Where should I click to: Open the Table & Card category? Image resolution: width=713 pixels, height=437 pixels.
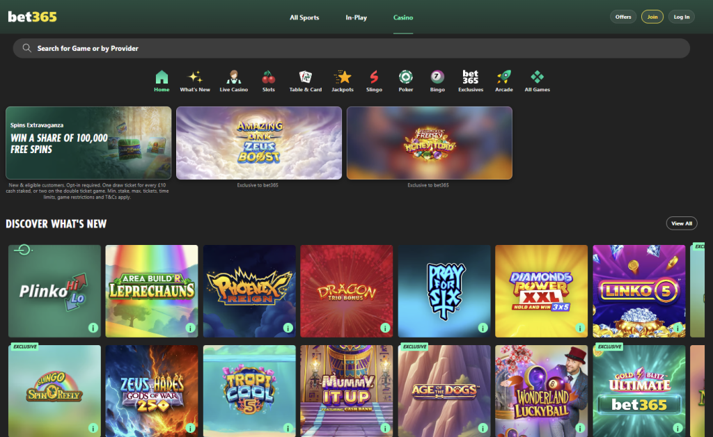pyautogui.click(x=306, y=81)
